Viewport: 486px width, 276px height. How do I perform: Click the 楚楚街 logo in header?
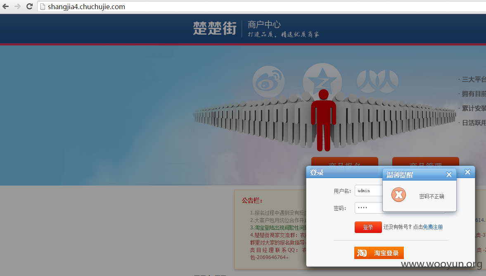coord(215,28)
